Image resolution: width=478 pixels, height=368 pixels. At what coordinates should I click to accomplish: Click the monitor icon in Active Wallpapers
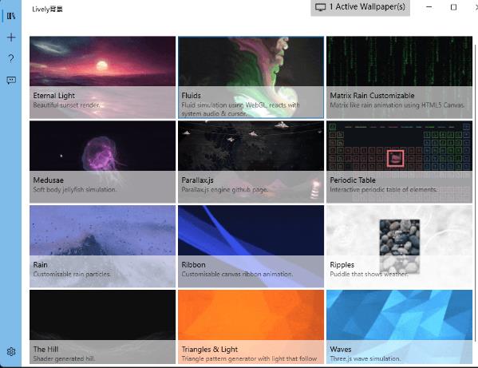tap(320, 7)
